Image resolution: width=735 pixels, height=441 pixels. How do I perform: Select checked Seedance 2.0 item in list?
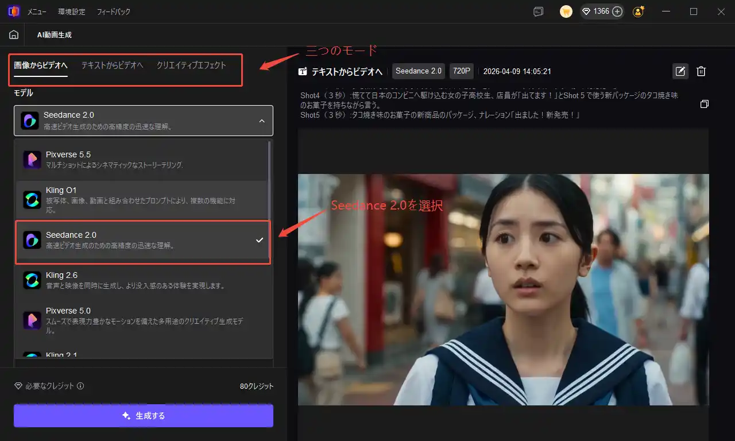142,240
